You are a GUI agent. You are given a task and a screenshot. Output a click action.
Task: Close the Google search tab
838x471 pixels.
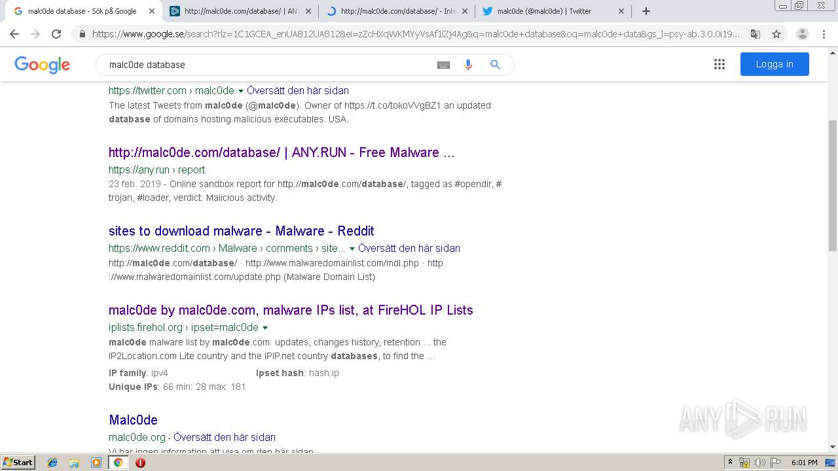152,11
